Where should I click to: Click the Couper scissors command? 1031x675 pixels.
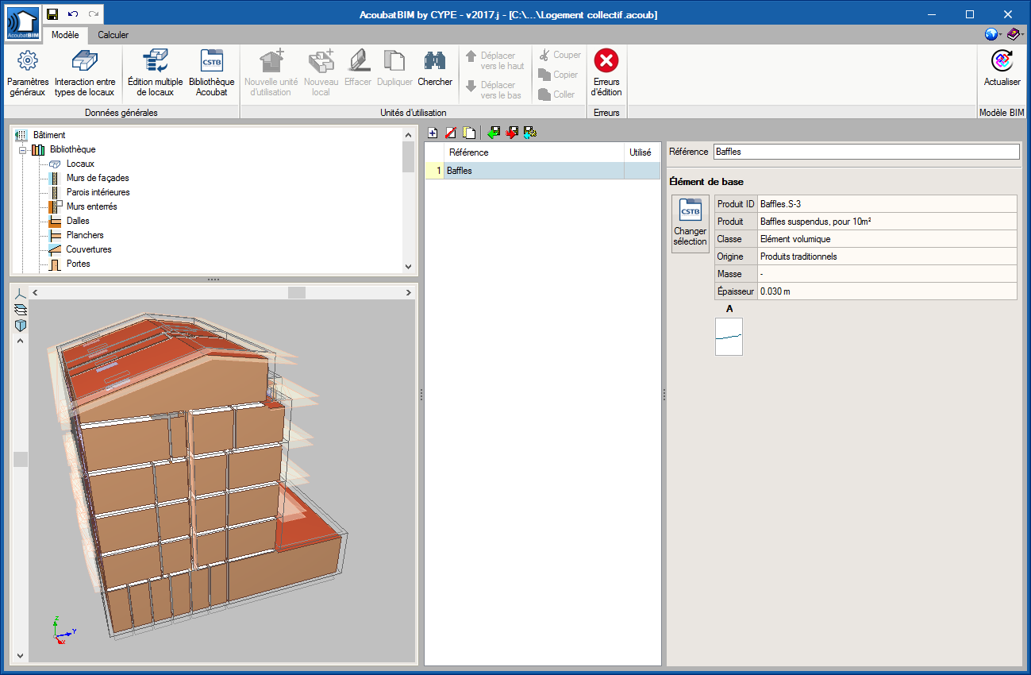[x=560, y=55]
